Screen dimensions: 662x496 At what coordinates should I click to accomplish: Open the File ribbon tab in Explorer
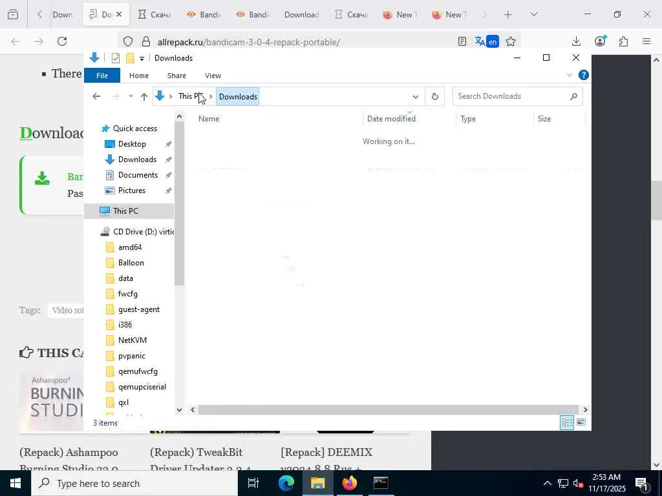click(x=102, y=76)
